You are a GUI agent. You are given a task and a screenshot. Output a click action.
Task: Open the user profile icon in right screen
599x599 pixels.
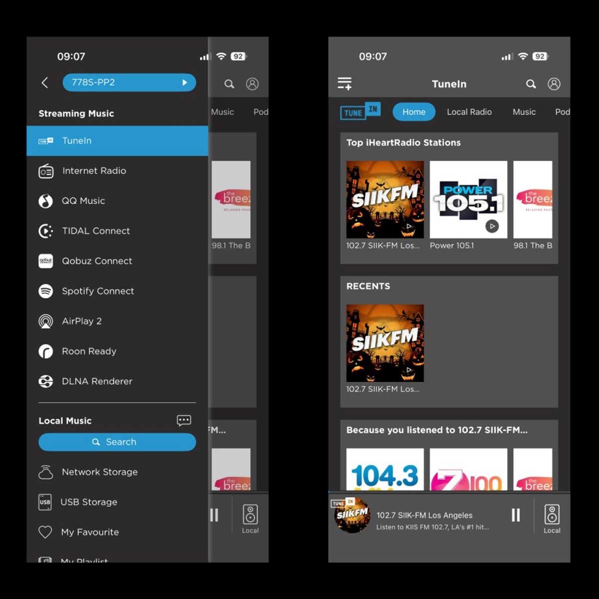coord(554,84)
